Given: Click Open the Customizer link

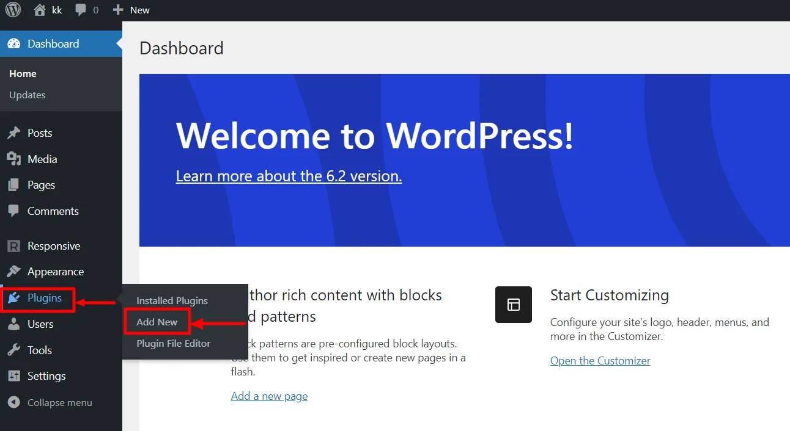Looking at the screenshot, I should (600, 361).
